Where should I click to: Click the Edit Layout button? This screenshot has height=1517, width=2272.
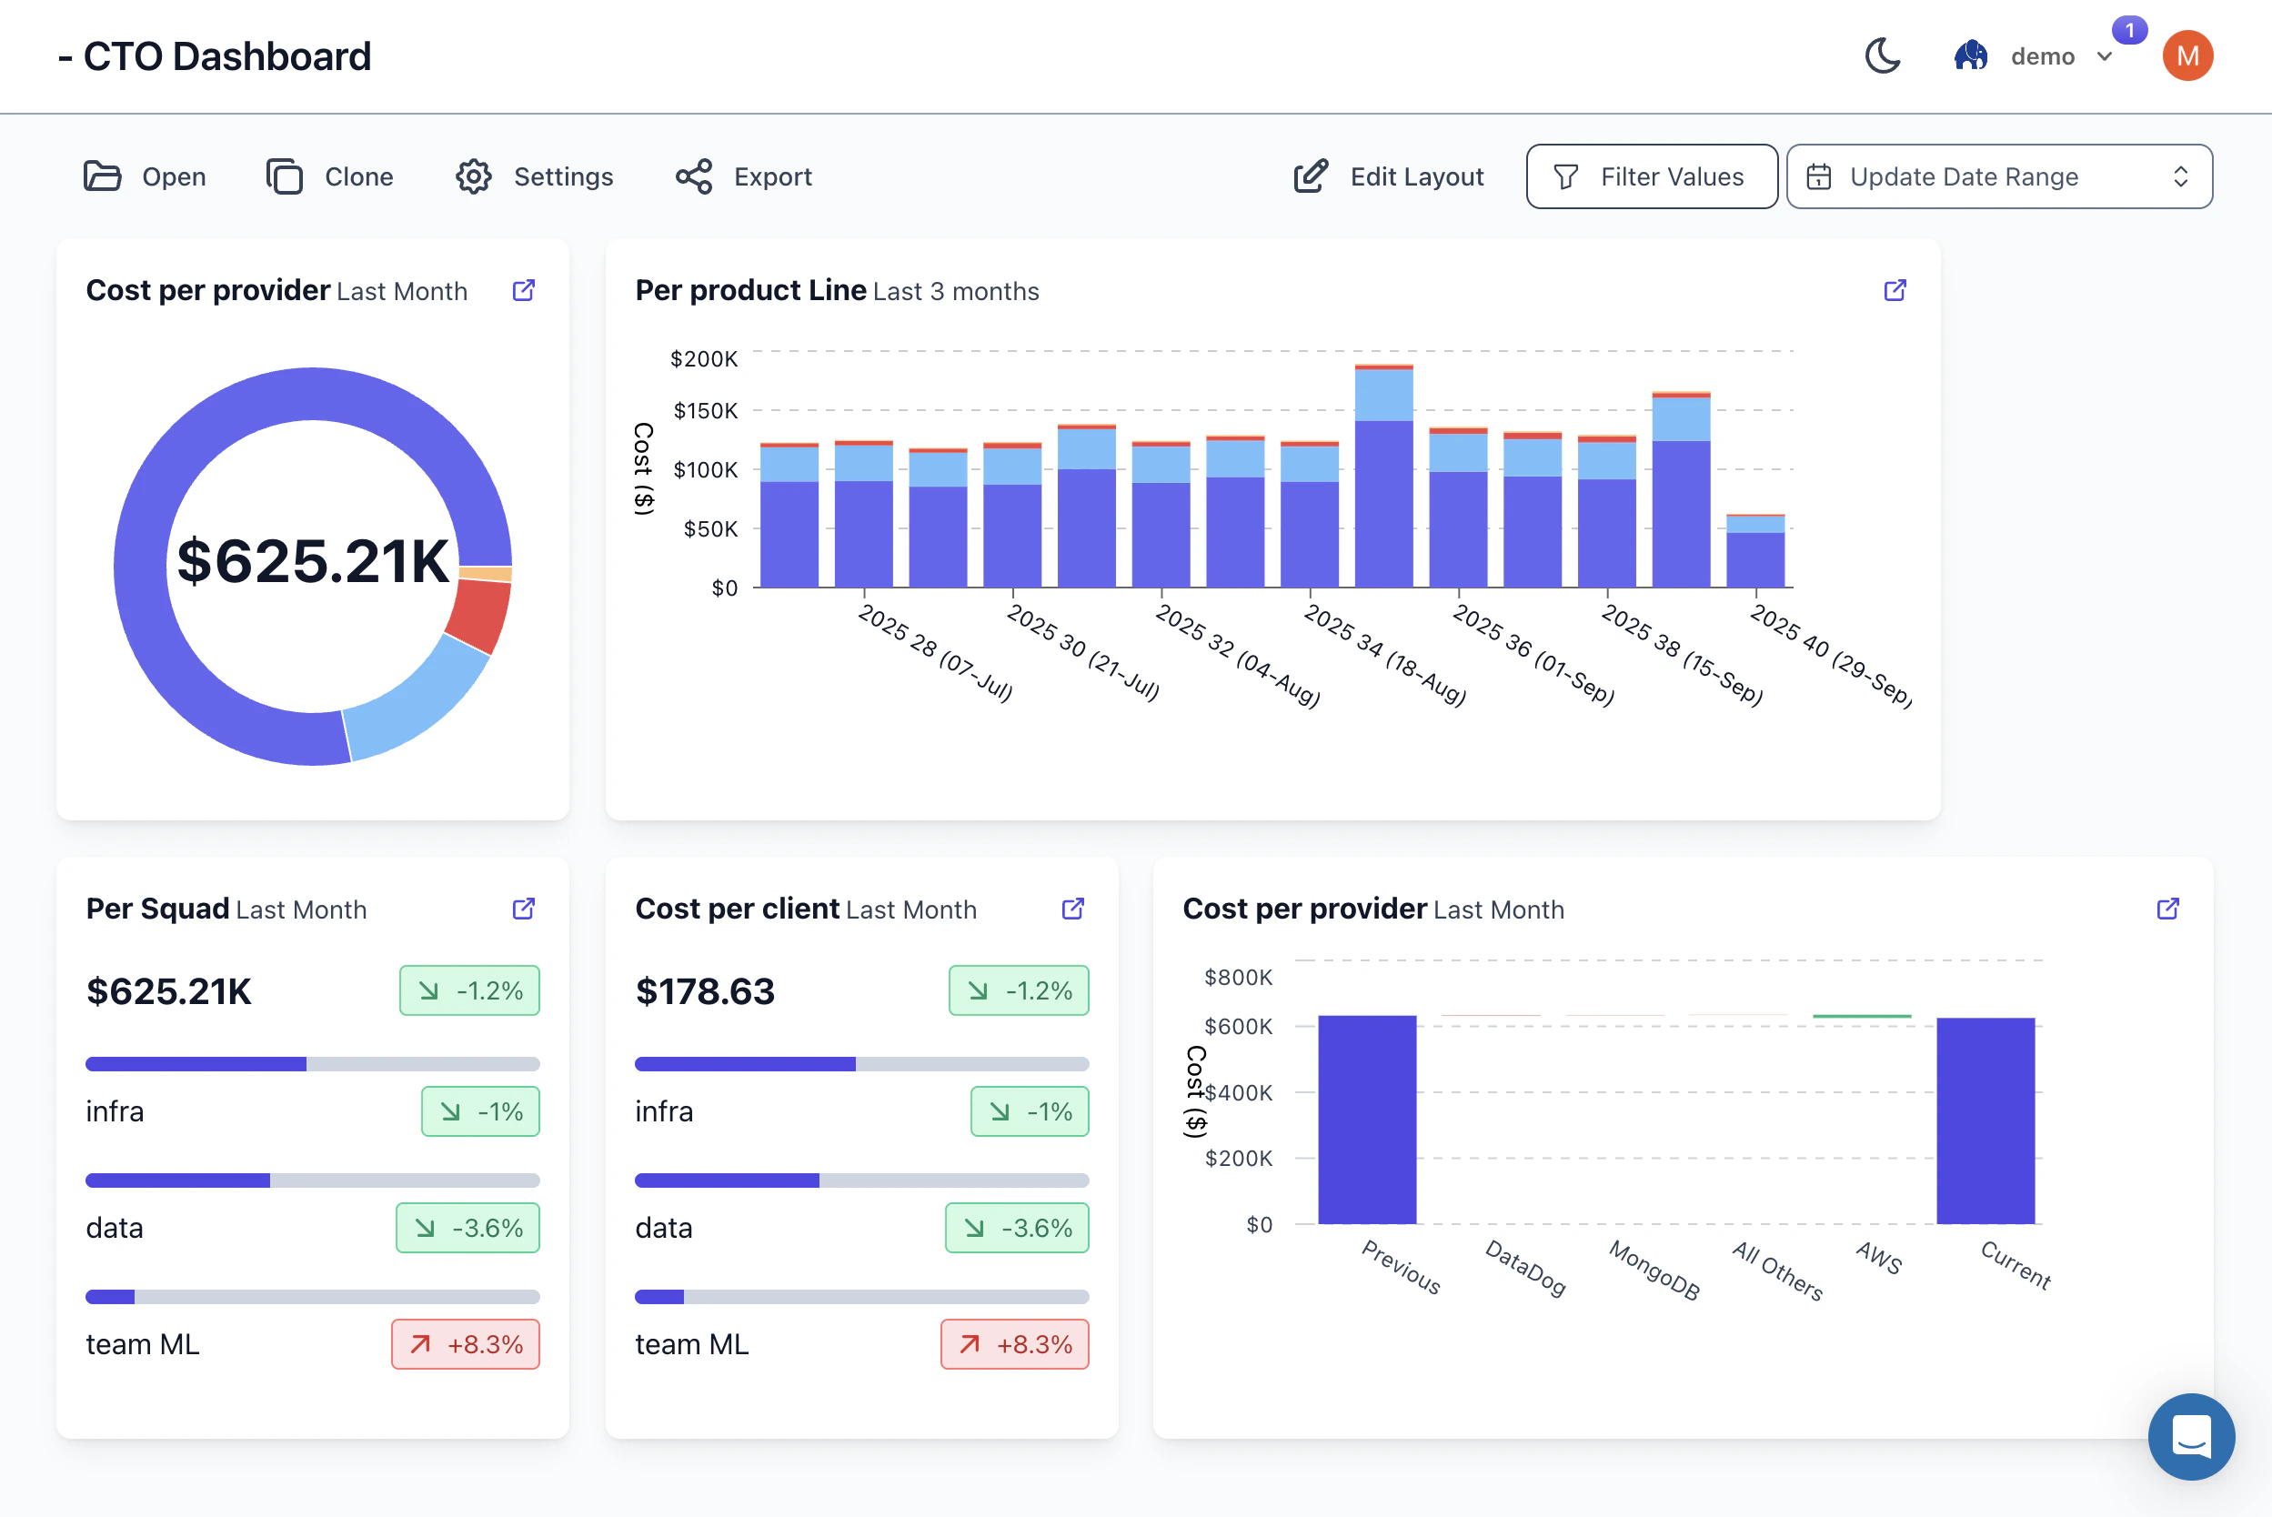1388,176
